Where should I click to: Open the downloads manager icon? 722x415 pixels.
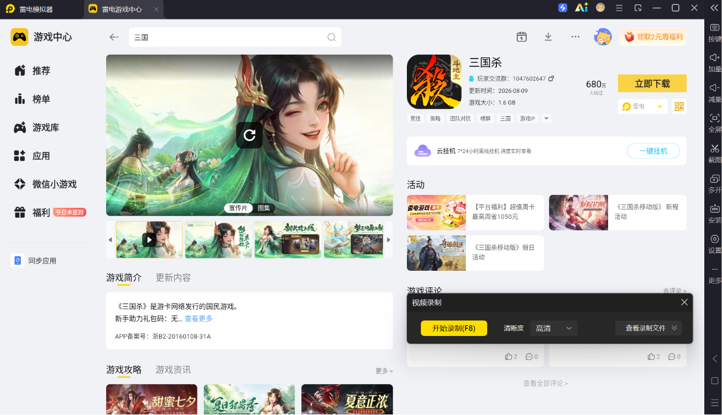[548, 37]
